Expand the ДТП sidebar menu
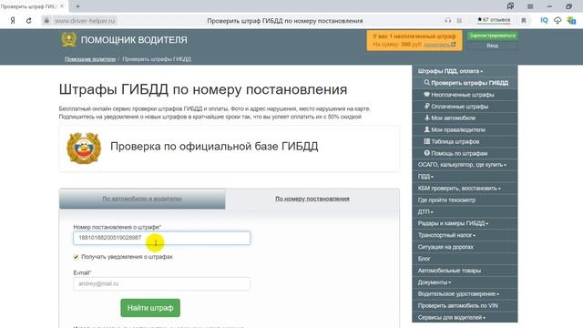 pos(465,211)
